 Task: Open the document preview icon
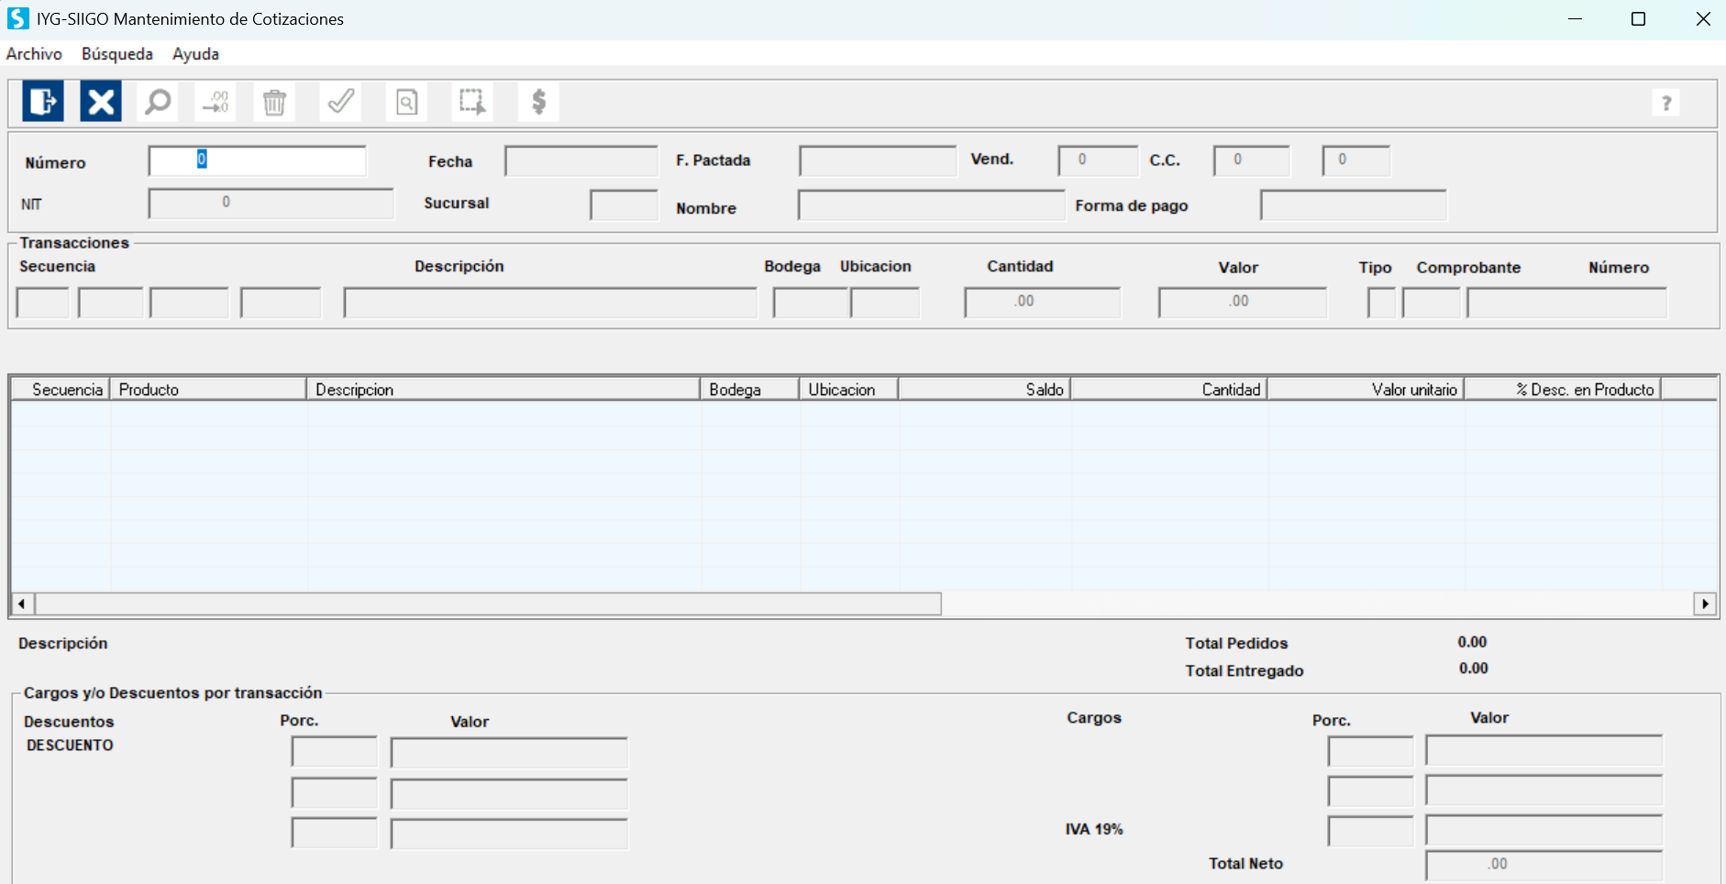point(406,101)
